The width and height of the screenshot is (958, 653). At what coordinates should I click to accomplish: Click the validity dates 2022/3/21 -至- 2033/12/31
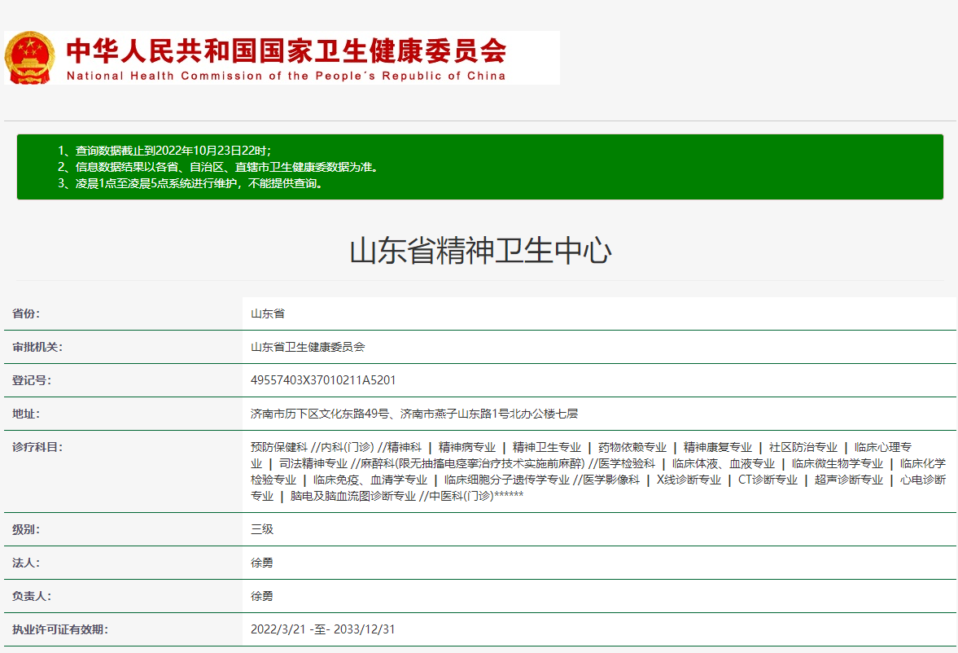[x=322, y=629]
